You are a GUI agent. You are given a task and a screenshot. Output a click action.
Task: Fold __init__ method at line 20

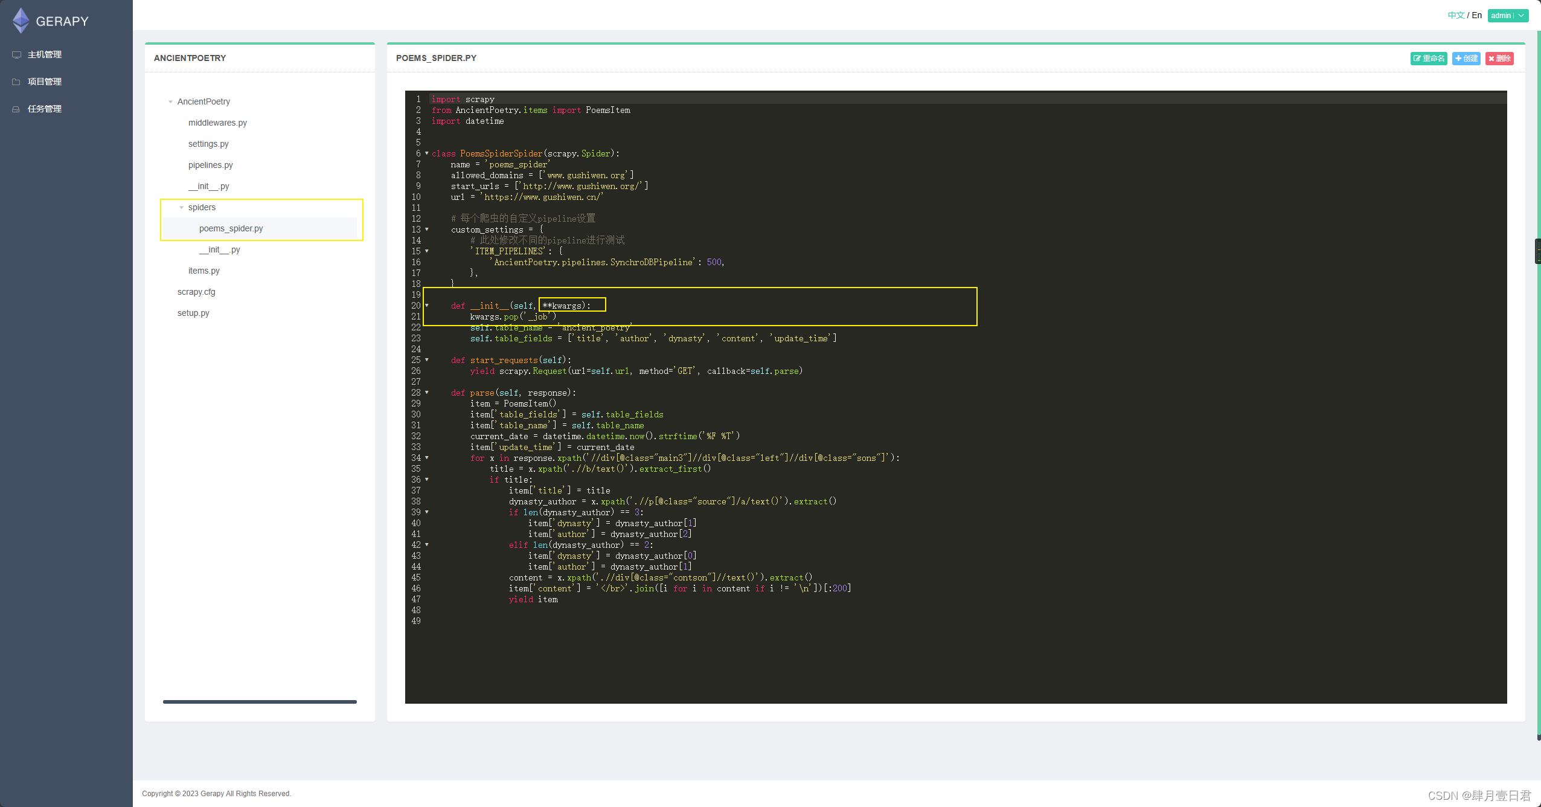[427, 306]
